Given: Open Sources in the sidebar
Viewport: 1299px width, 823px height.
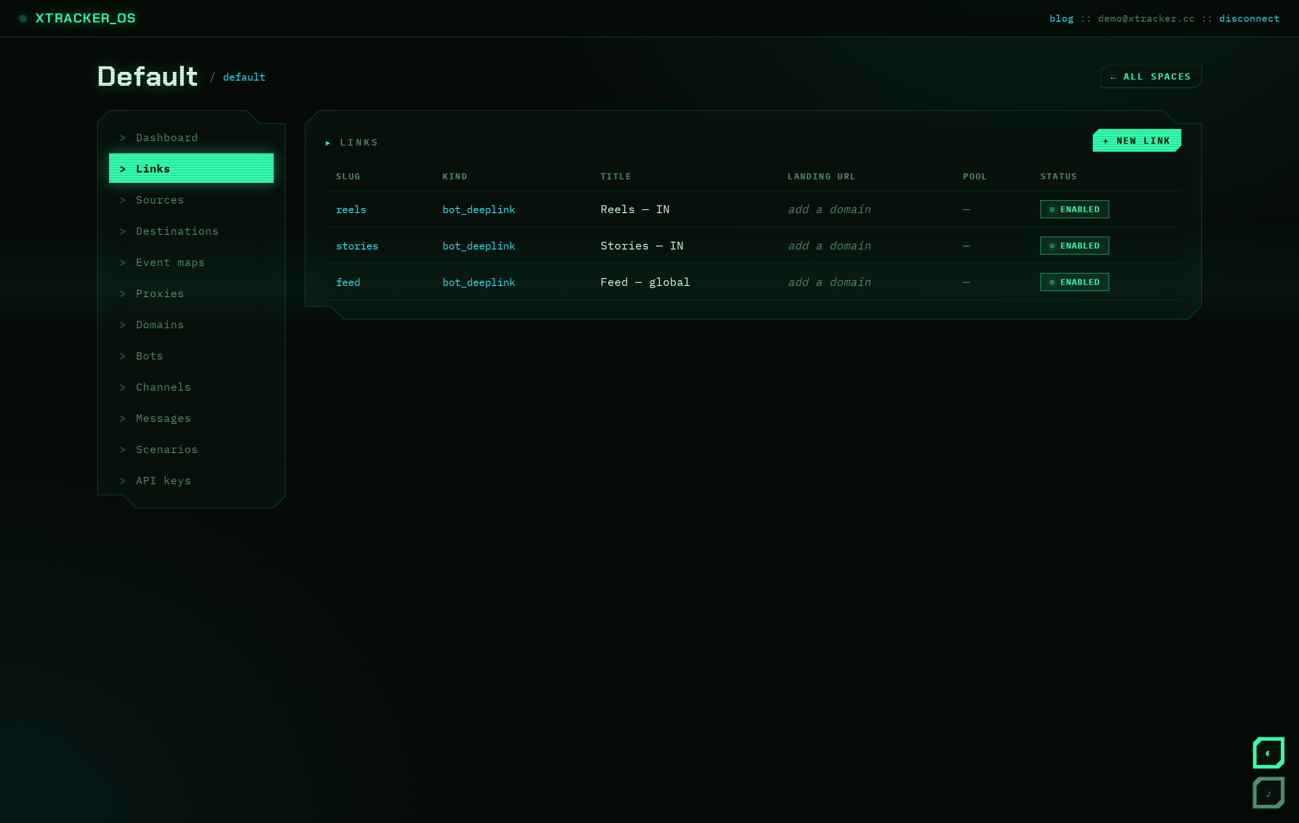Looking at the screenshot, I should [191, 200].
